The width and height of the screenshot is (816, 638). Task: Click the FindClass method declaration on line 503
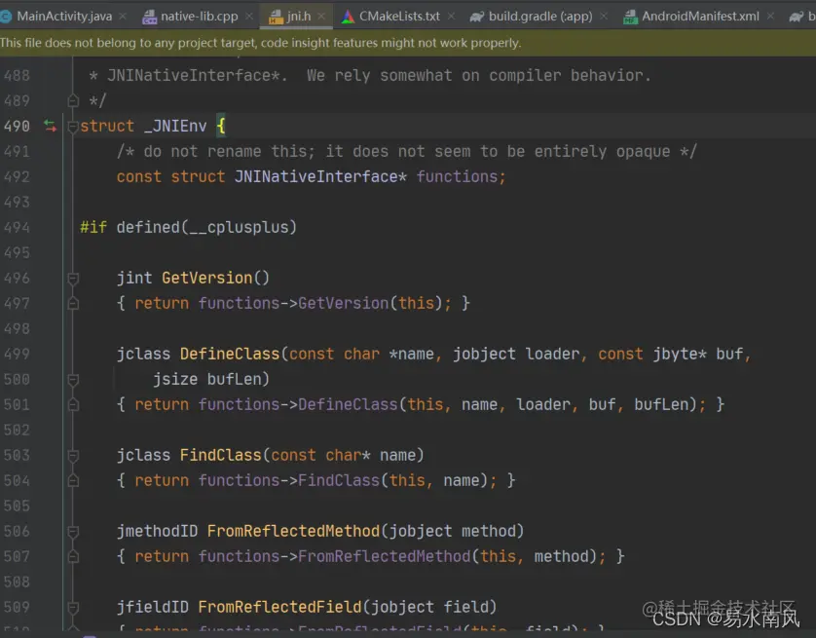(221, 455)
